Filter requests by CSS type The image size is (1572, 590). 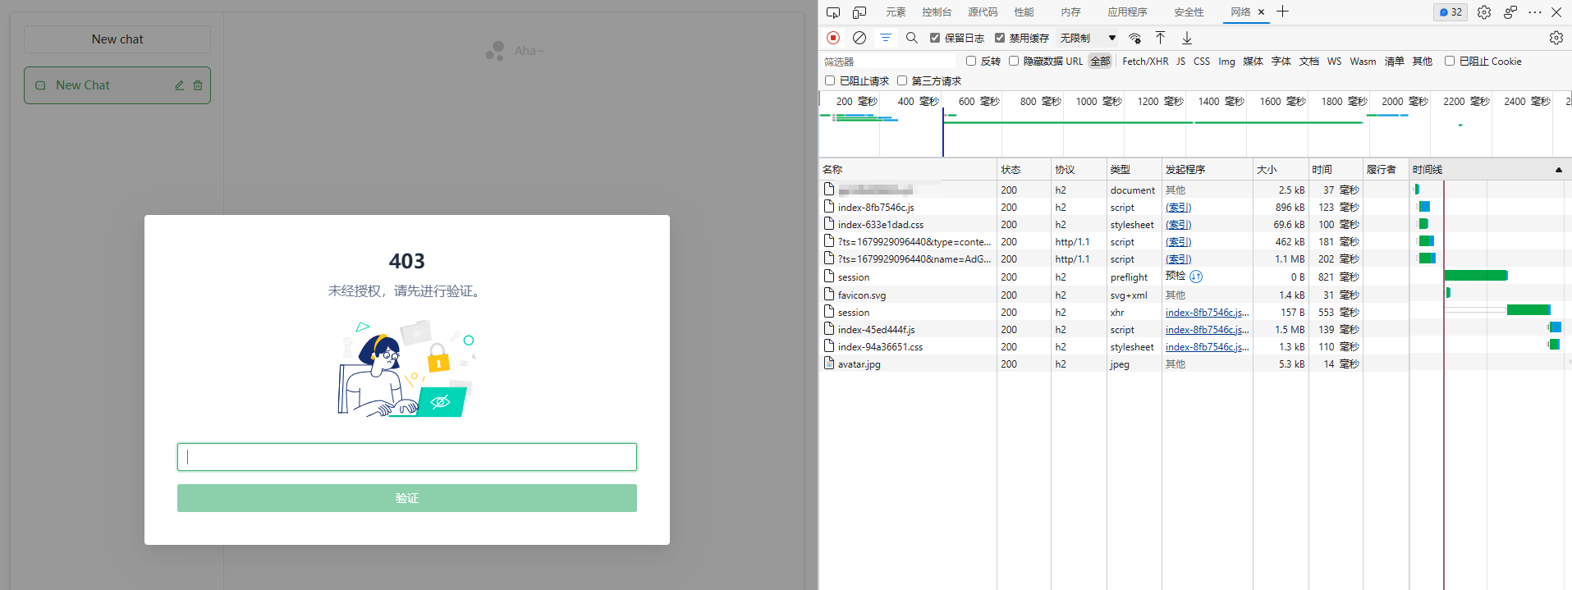1202,62
